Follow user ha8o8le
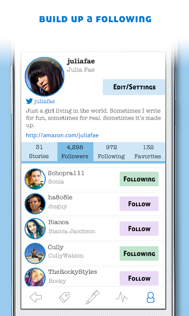The image size is (189, 316). pos(139,204)
